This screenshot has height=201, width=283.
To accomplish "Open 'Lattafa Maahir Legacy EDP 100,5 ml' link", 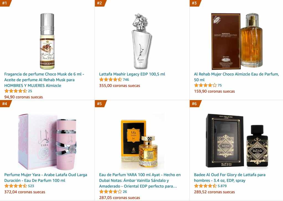I will (x=132, y=74).
